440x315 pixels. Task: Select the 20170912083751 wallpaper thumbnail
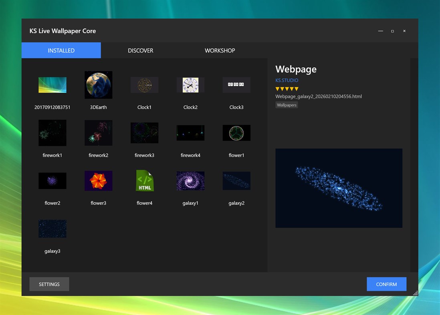(x=52, y=85)
